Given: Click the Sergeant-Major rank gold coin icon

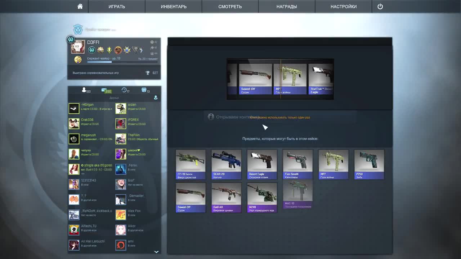Looking at the screenshot, I should pyautogui.click(x=78, y=60).
